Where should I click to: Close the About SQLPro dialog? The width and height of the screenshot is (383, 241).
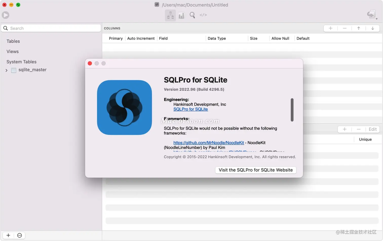(x=90, y=63)
